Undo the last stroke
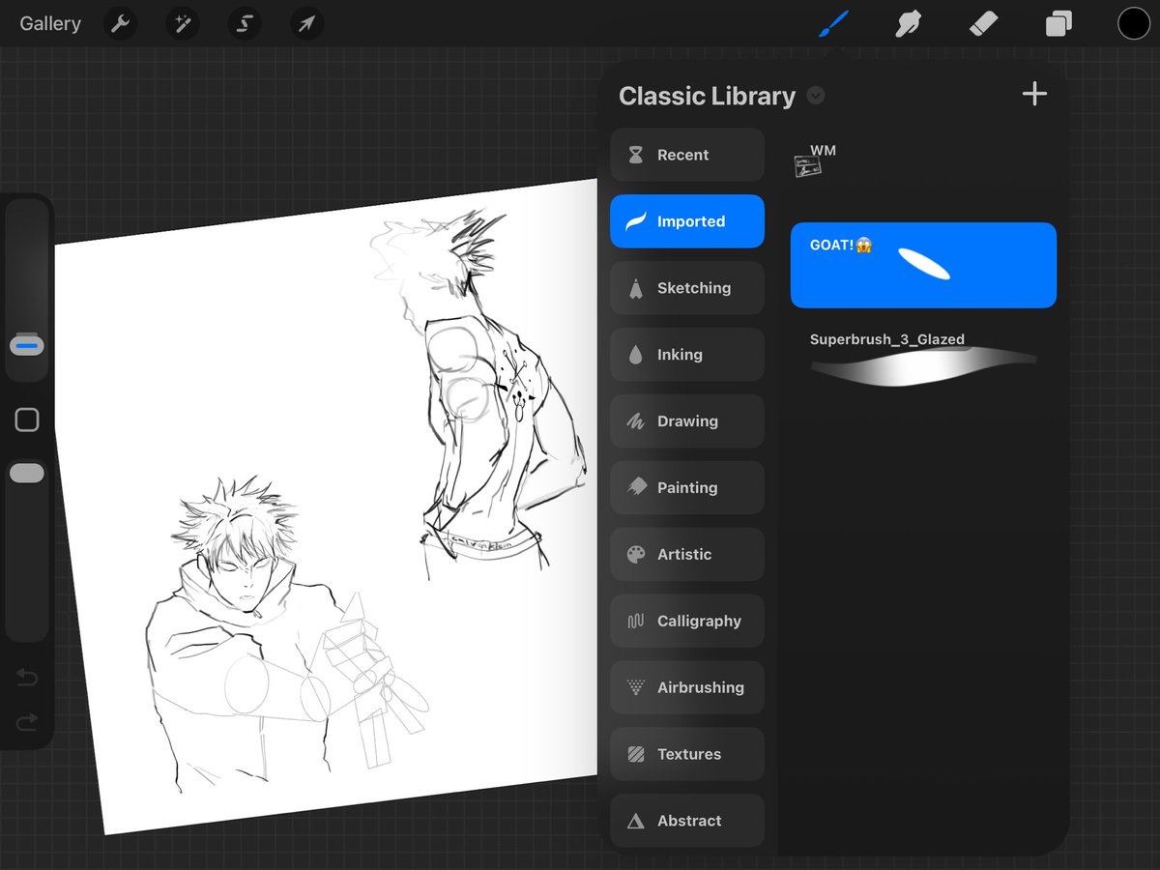This screenshot has width=1160, height=870. pos(27,678)
